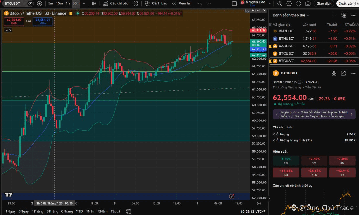
Task: Click the 6M performance tile showing −31.65%
Action: [286, 173]
